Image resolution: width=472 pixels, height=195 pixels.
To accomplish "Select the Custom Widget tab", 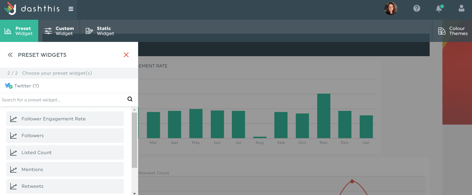I will coord(59,31).
